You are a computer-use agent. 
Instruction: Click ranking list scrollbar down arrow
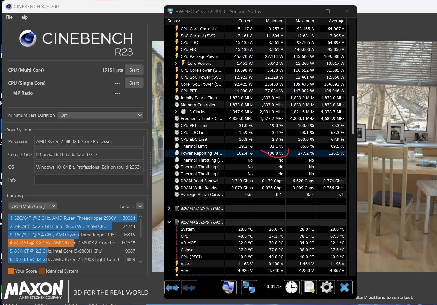click(x=141, y=262)
